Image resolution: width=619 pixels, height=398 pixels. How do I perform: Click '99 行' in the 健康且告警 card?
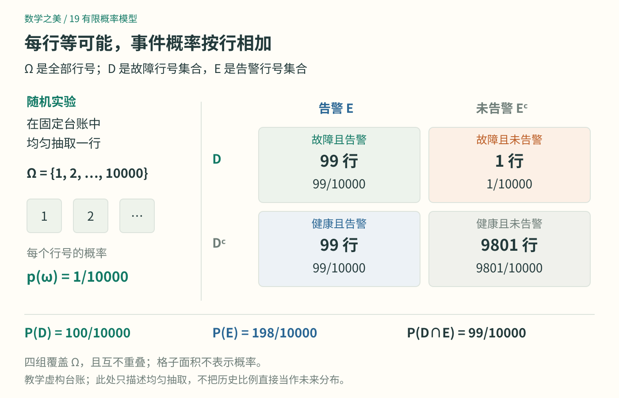pyautogui.click(x=339, y=245)
